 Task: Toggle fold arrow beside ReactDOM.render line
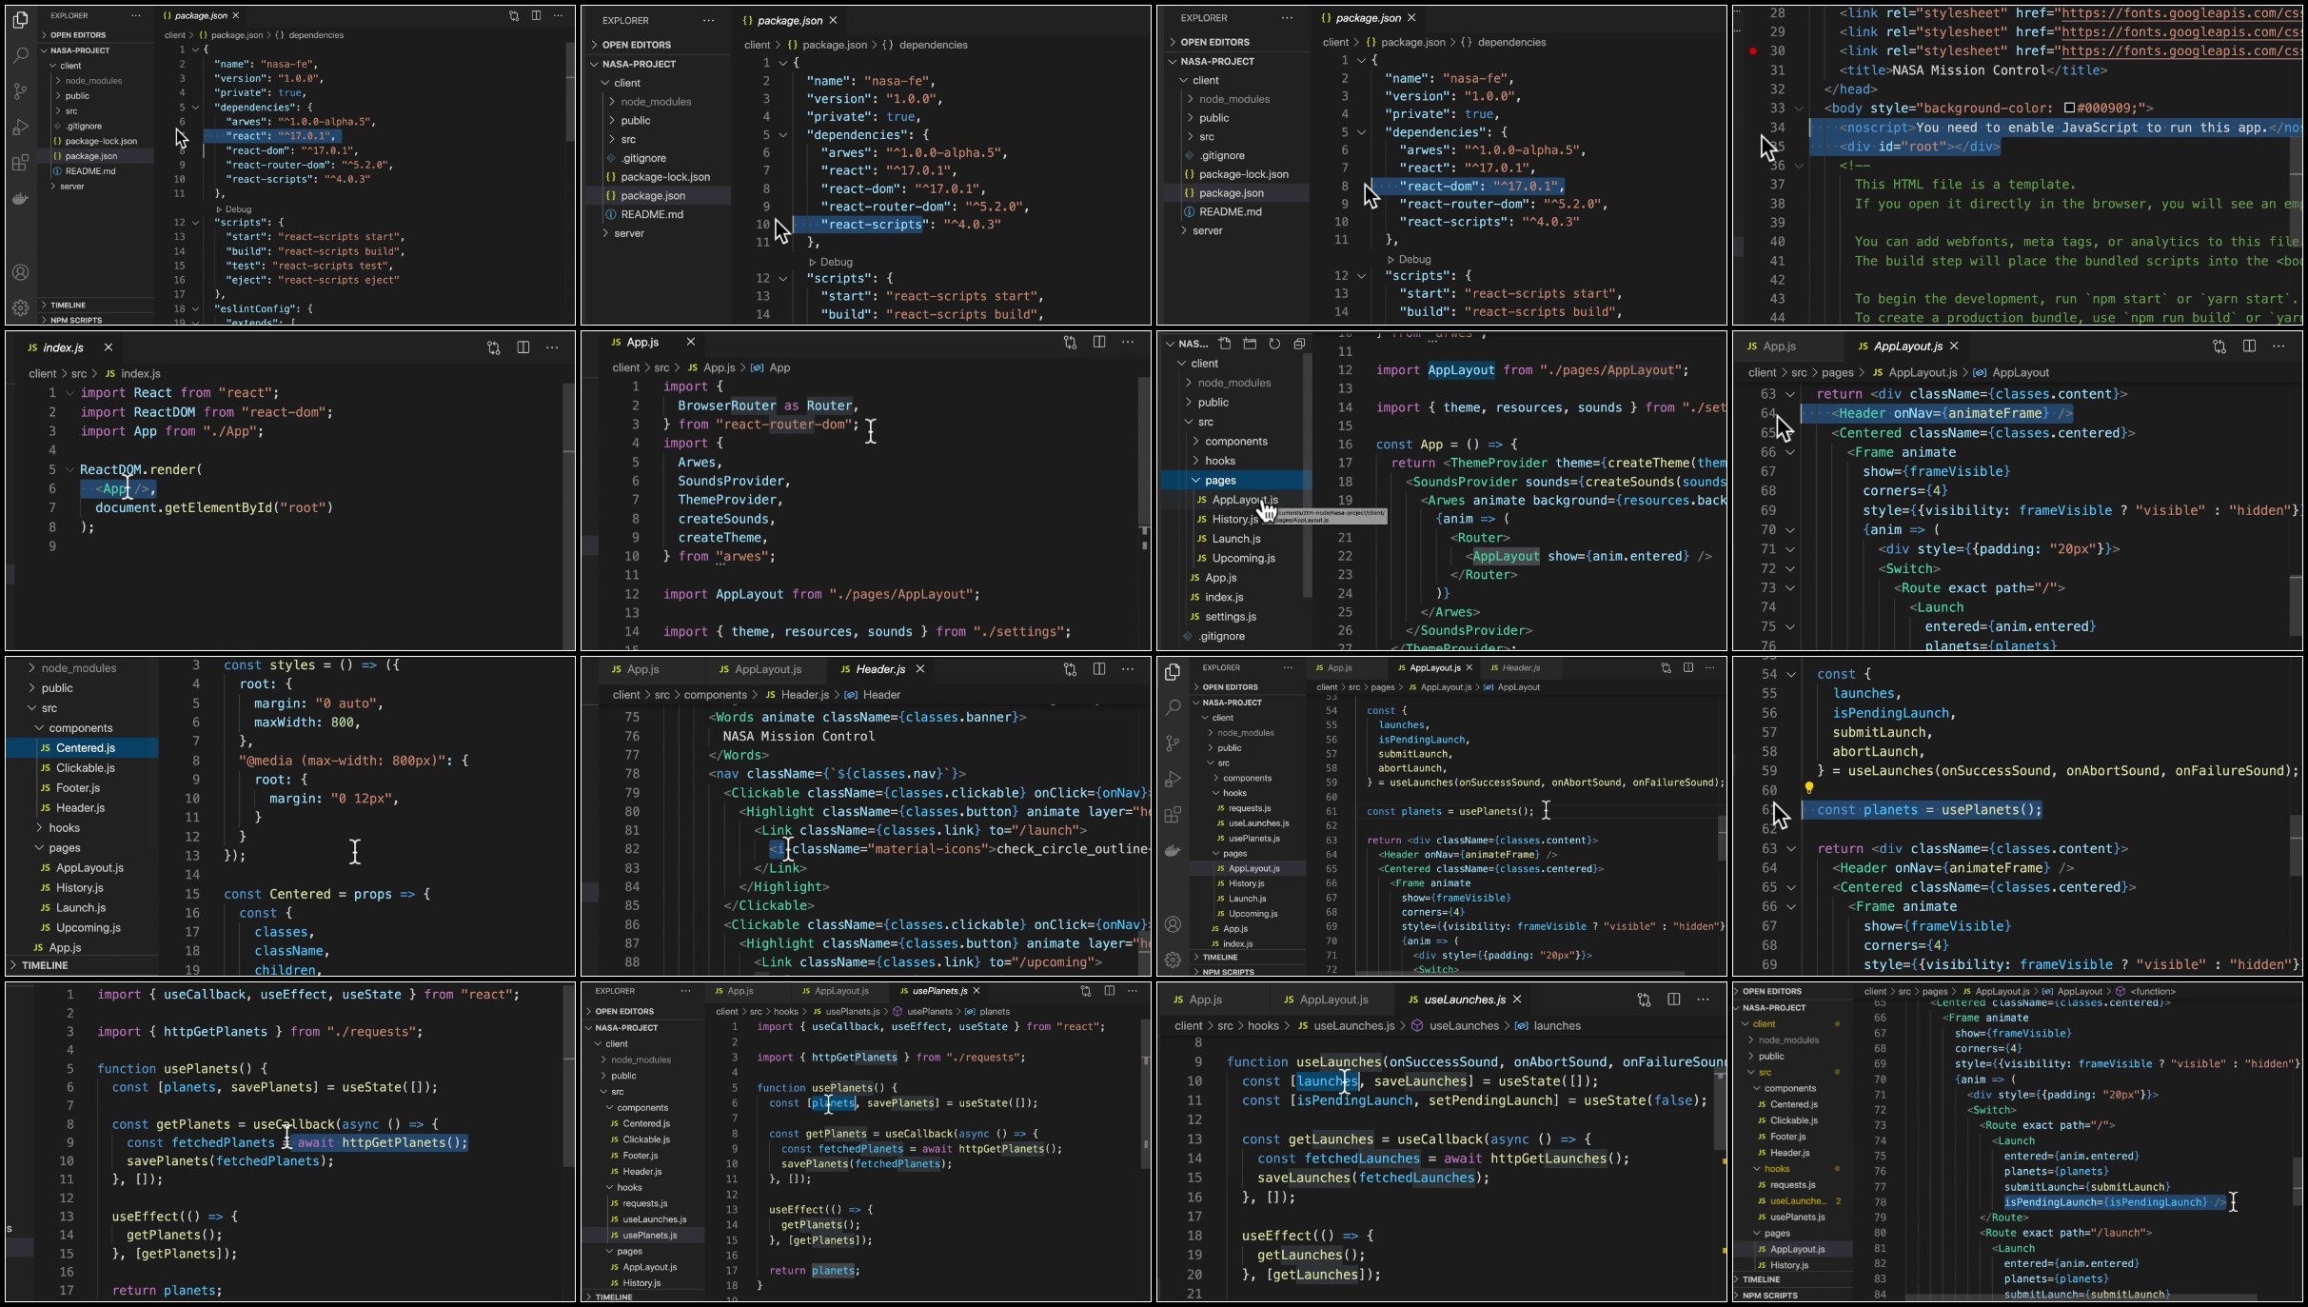69,469
